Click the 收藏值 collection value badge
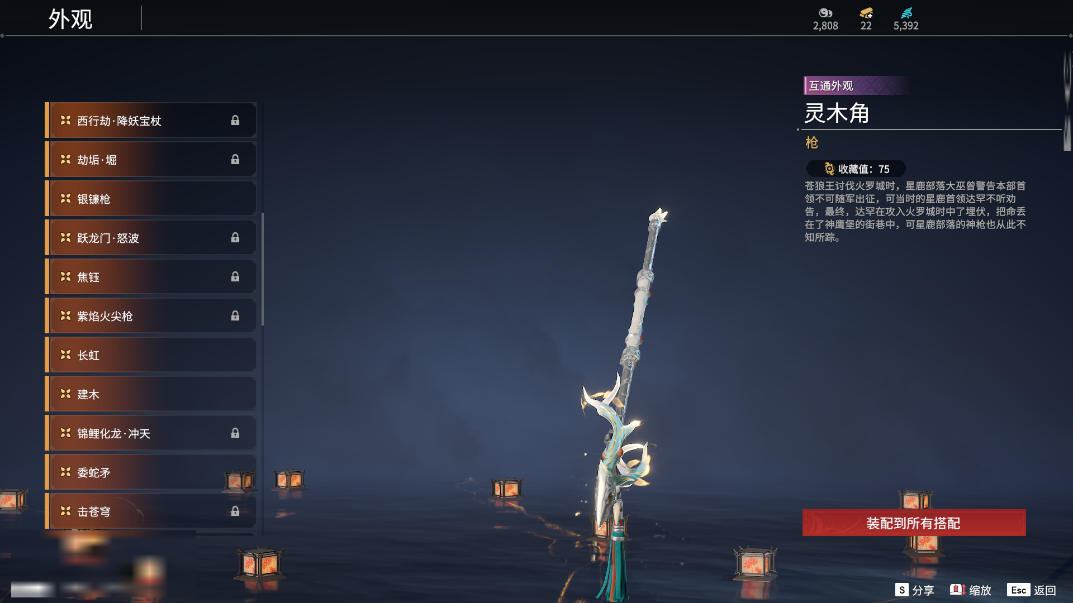This screenshot has height=603, width=1073. coord(856,169)
